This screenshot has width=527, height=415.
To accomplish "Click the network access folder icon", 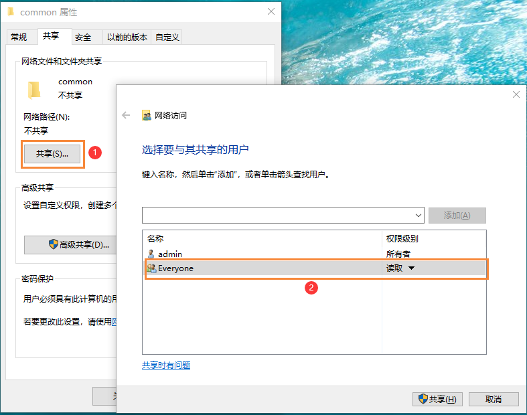I will [x=146, y=115].
